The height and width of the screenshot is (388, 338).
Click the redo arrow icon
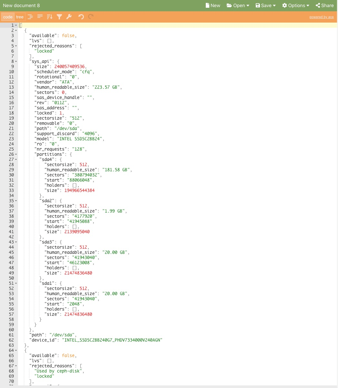coord(91,17)
